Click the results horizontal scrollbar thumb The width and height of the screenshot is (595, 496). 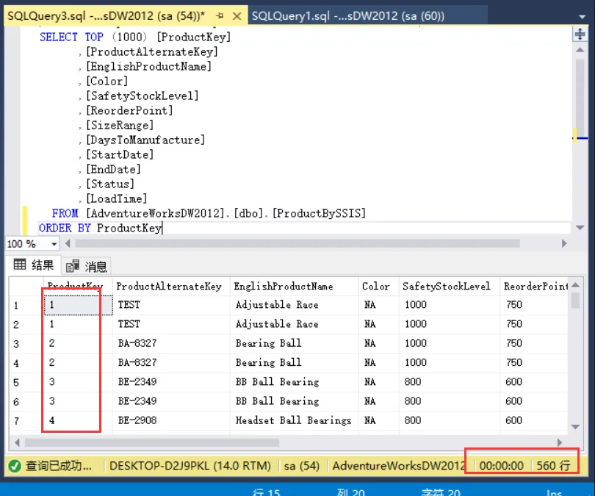point(152,442)
